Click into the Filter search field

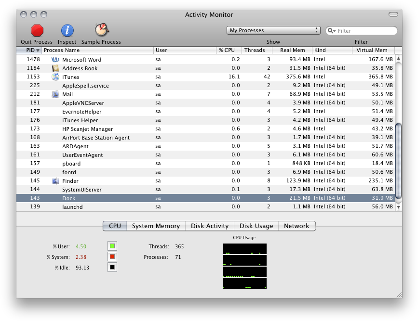(362, 31)
